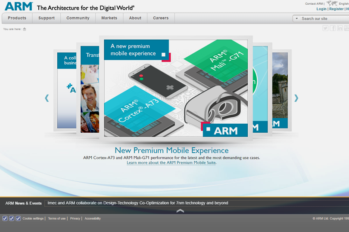This screenshot has height=232, width=349.
Task: Open ARM's Facebook page icon
Action: [333, 28]
